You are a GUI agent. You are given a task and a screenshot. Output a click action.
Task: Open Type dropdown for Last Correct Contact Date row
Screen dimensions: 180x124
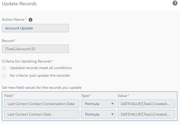pyautogui.click(x=98, y=114)
